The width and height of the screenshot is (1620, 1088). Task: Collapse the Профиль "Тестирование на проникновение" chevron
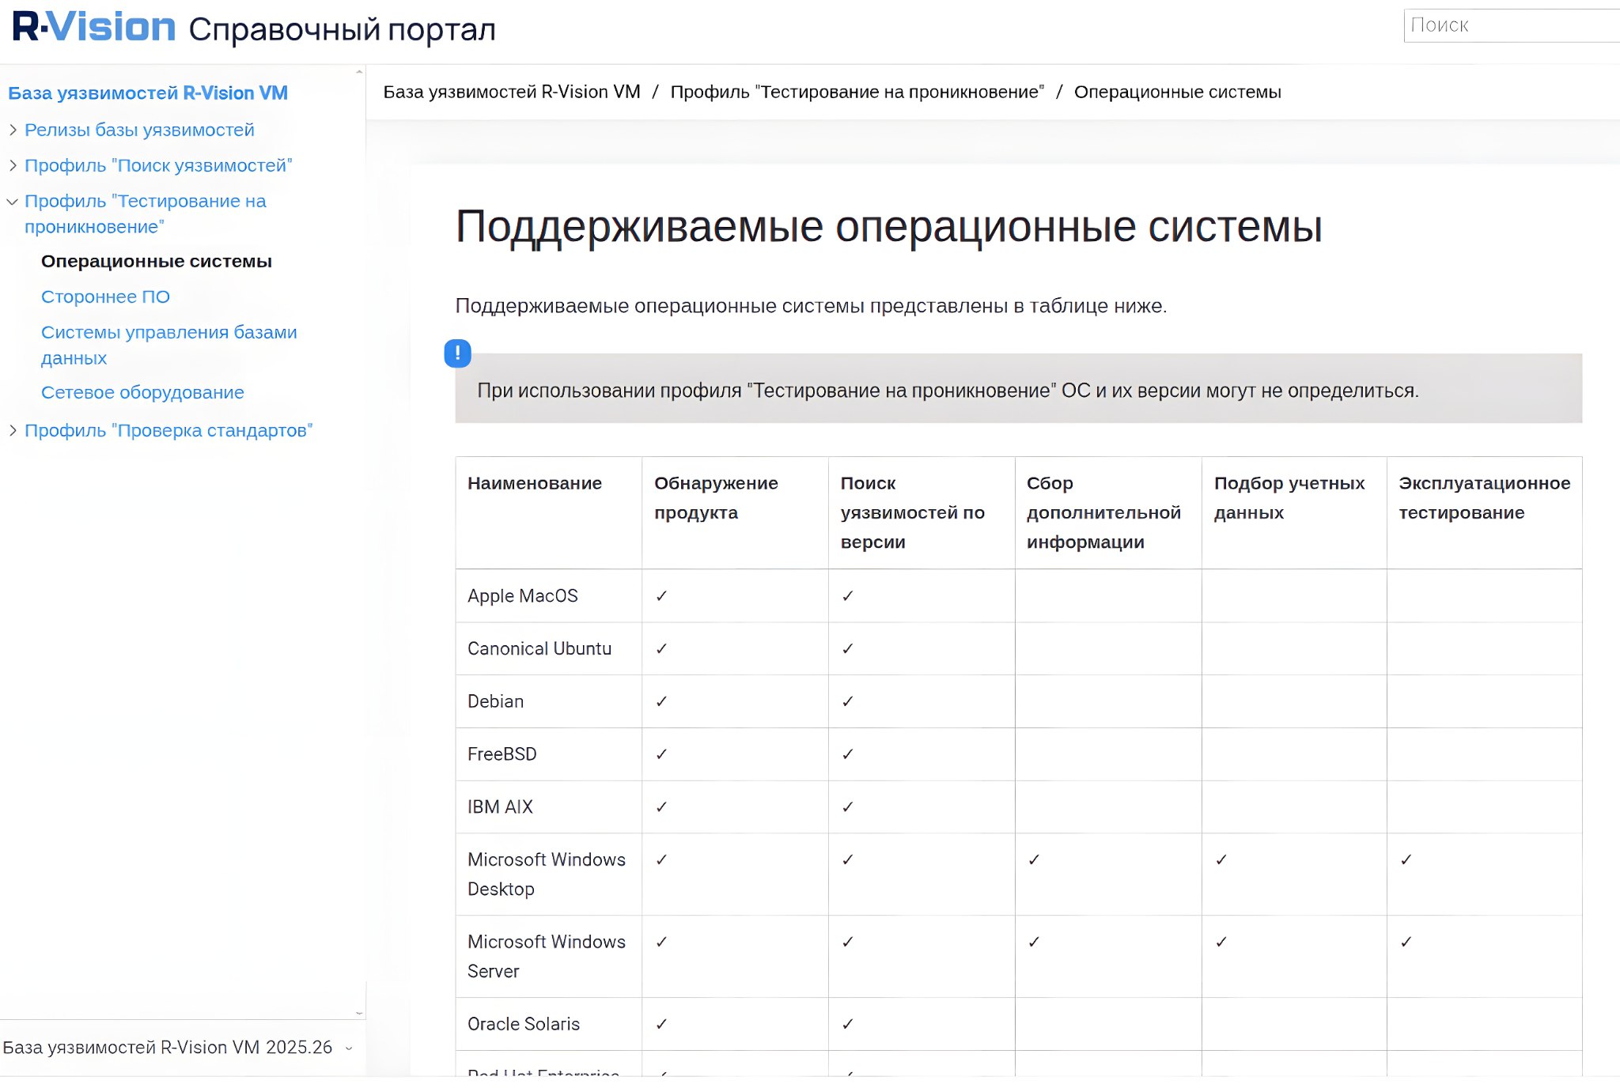pyautogui.click(x=13, y=202)
